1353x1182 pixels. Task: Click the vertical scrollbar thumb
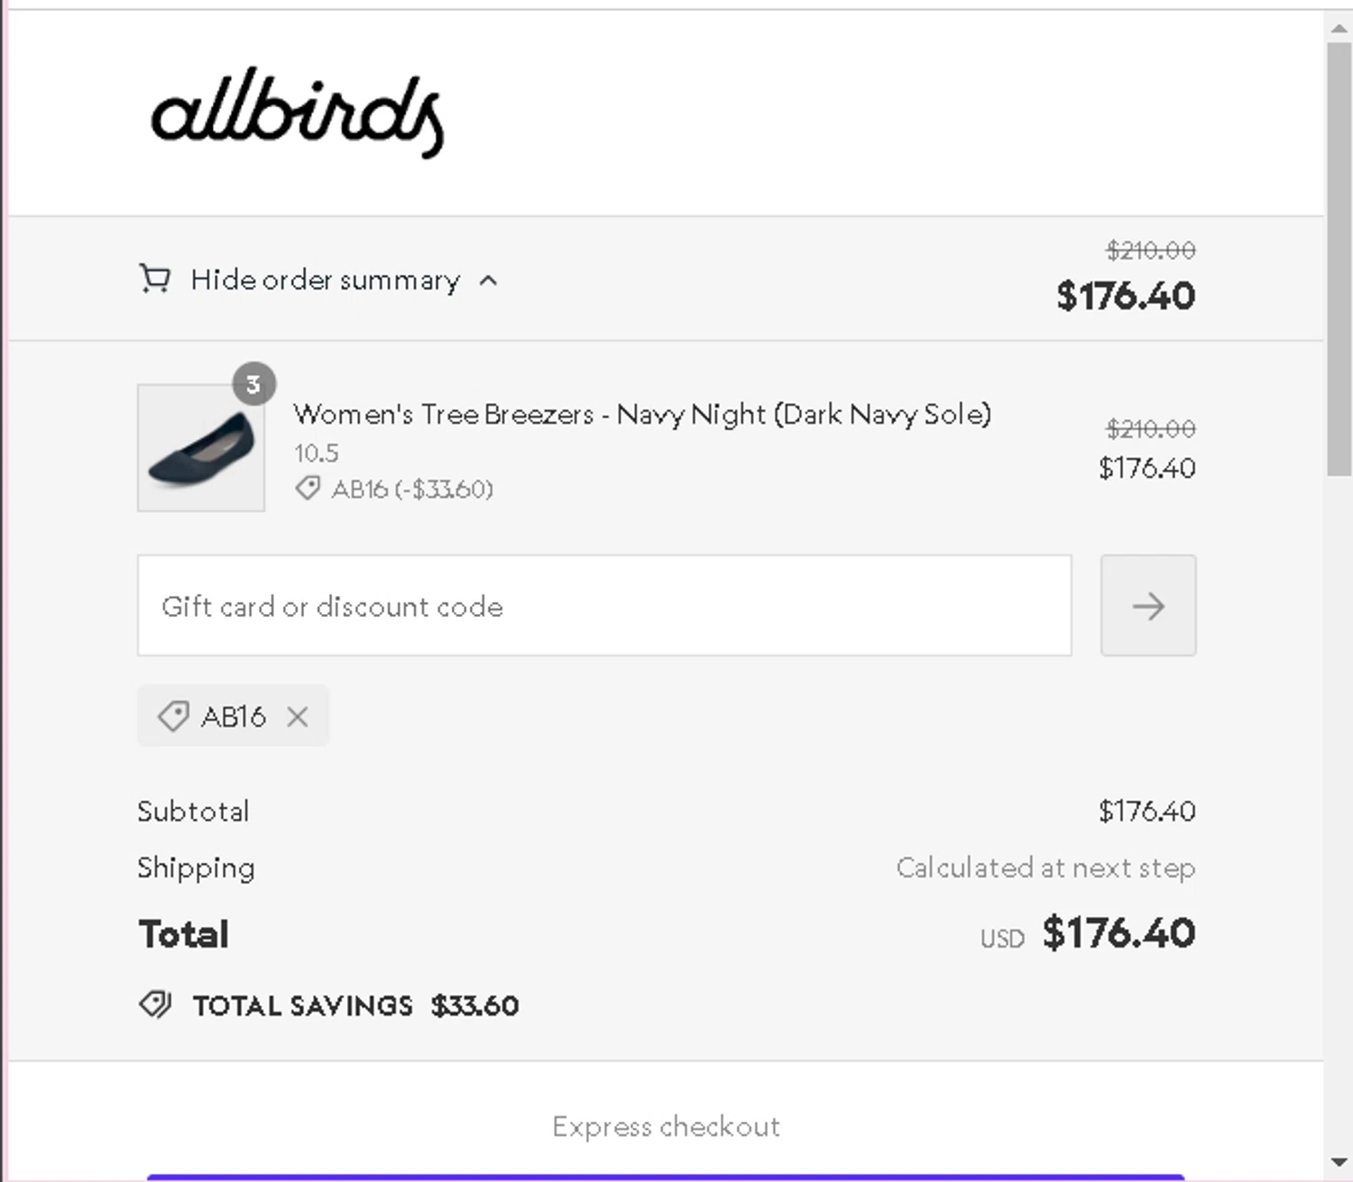click(1339, 259)
